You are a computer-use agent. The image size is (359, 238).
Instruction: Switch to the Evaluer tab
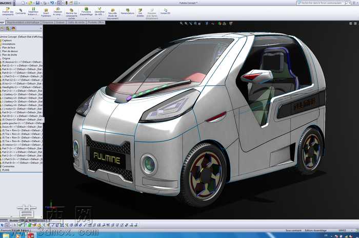click(x=61, y=23)
